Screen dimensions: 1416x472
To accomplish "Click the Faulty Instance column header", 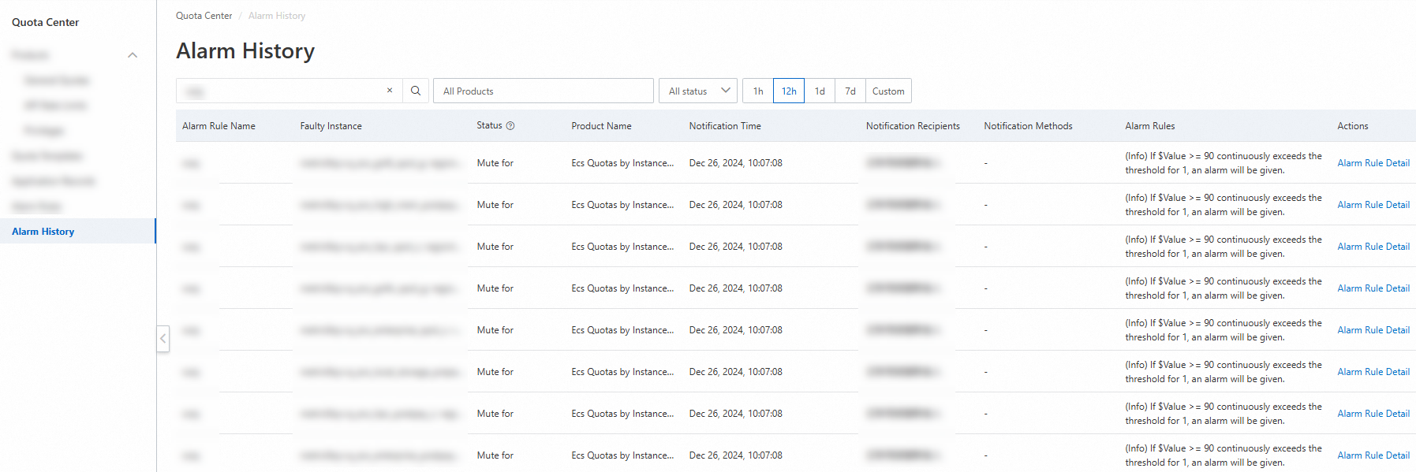I will [x=331, y=126].
